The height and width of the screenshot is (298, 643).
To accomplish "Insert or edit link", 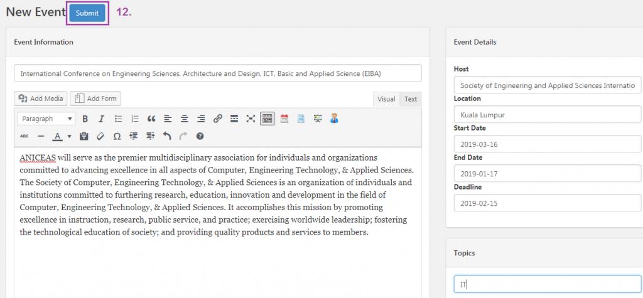I will tap(218, 119).
